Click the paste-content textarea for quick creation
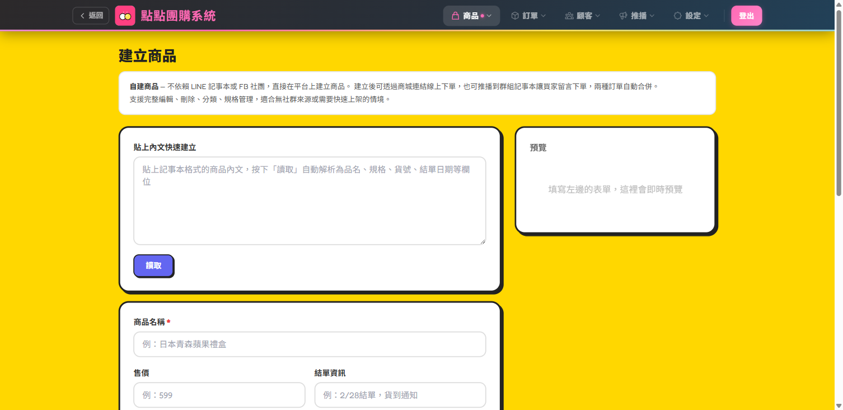This screenshot has height=410, width=843. tap(310, 201)
